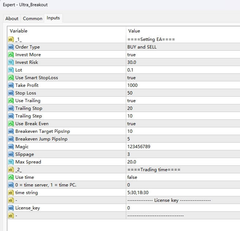240x231 pixels.
Task: Click the string icon beside _1_ row
Action: point(11,39)
